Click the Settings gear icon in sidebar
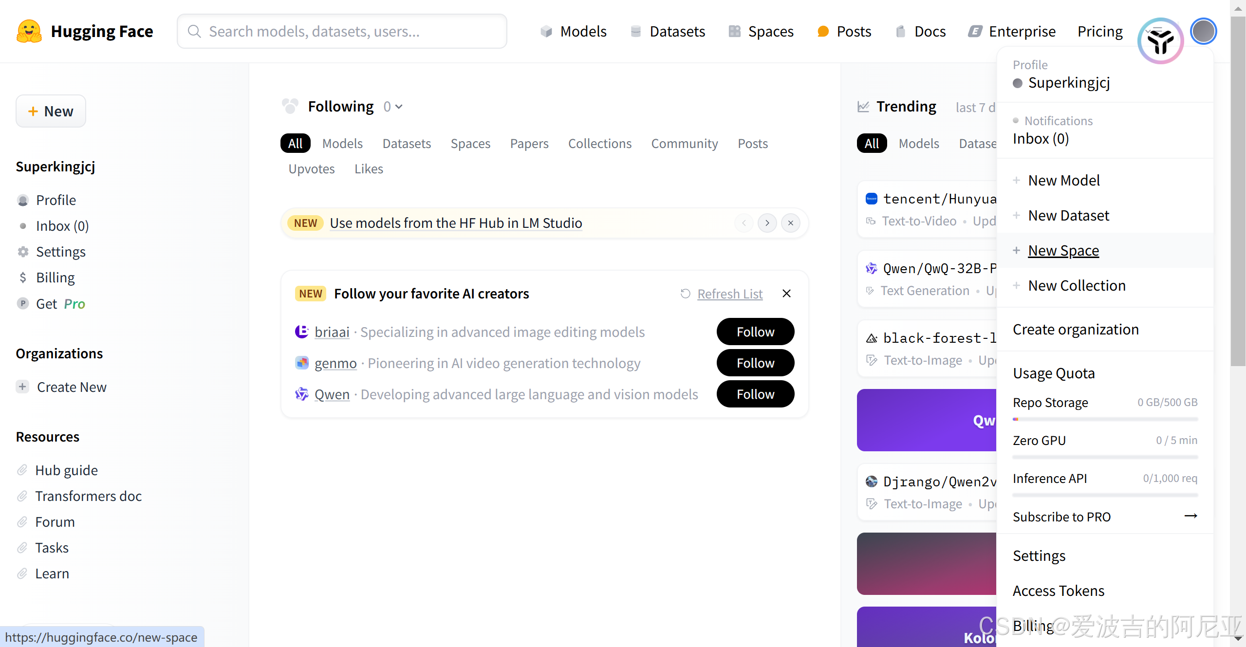Image resolution: width=1246 pixels, height=647 pixels. (23, 252)
